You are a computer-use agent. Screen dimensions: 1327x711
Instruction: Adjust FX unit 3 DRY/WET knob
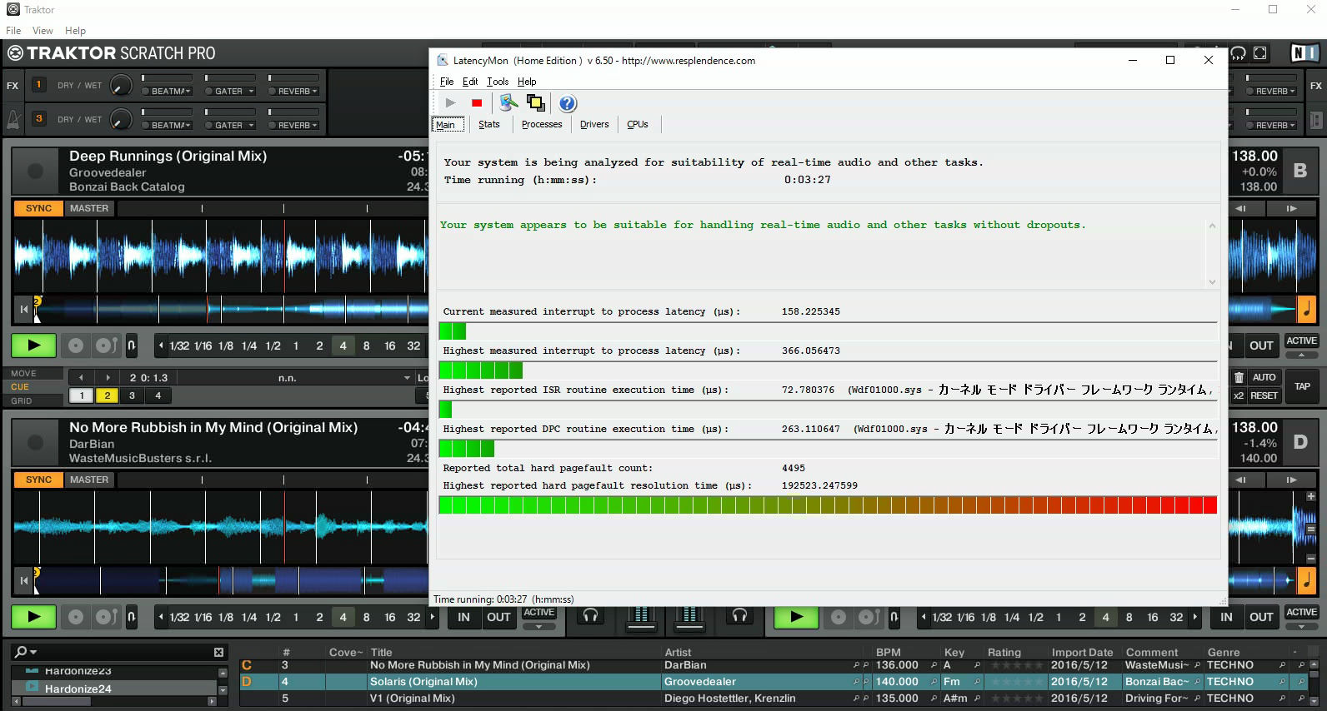[x=121, y=120]
